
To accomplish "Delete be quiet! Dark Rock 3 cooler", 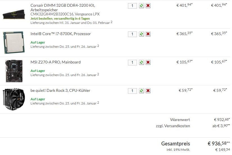I will [x=148, y=91].
